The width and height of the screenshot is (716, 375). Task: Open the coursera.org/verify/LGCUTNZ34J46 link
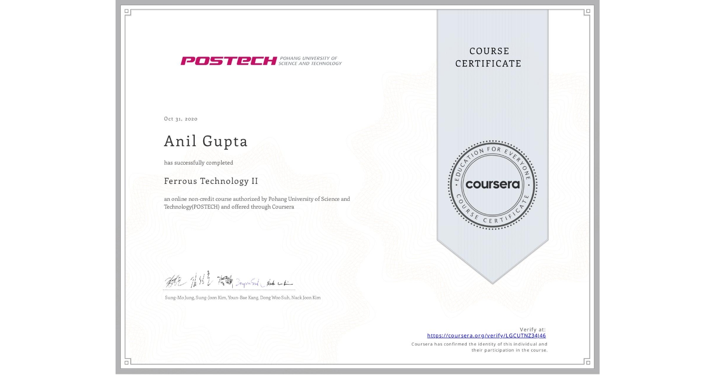click(487, 335)
